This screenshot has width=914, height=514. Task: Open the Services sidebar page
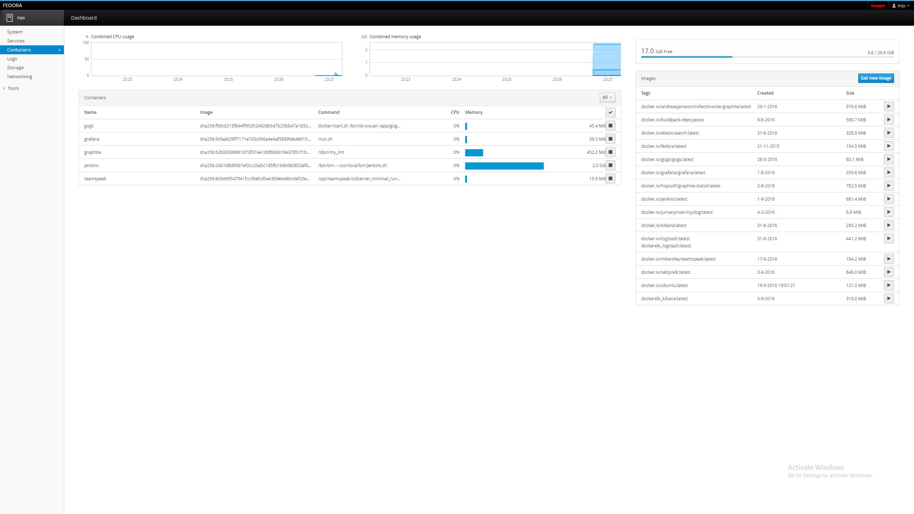tap(16, 41)
